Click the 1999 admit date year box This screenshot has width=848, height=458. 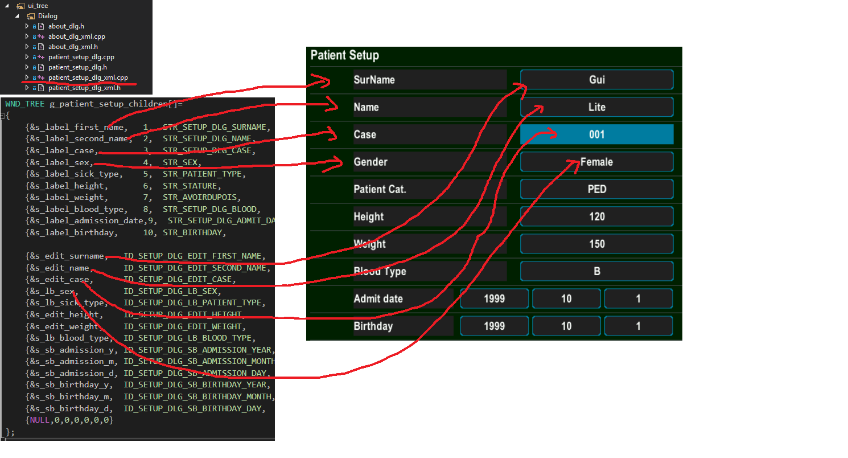(x=494, y=298)
